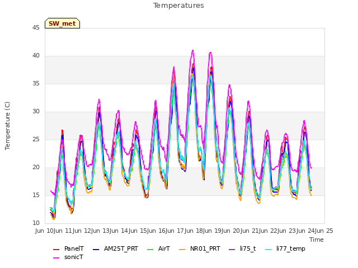Click the cyan li77_temp legend swatch
The width and height of the screenshot is (358, 268).
point(268,250)
